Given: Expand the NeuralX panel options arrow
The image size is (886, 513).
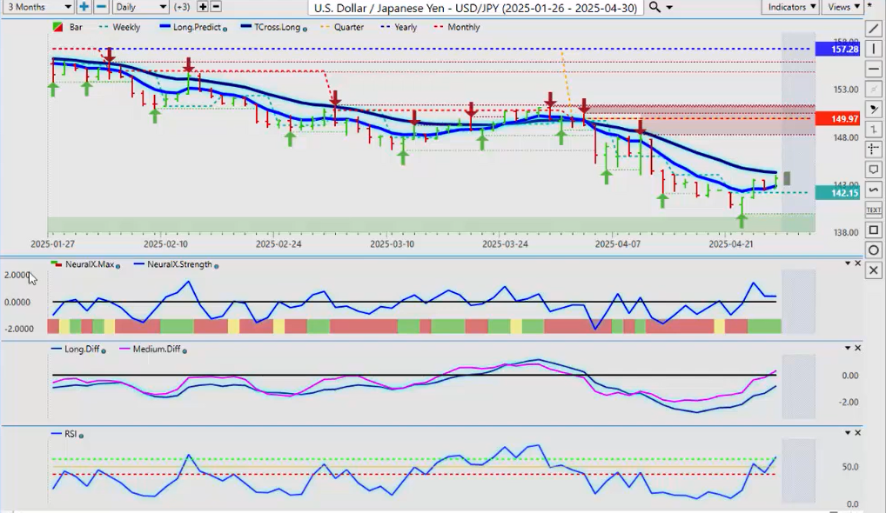Looking at the screenshot, I should (x=847, y=263).
